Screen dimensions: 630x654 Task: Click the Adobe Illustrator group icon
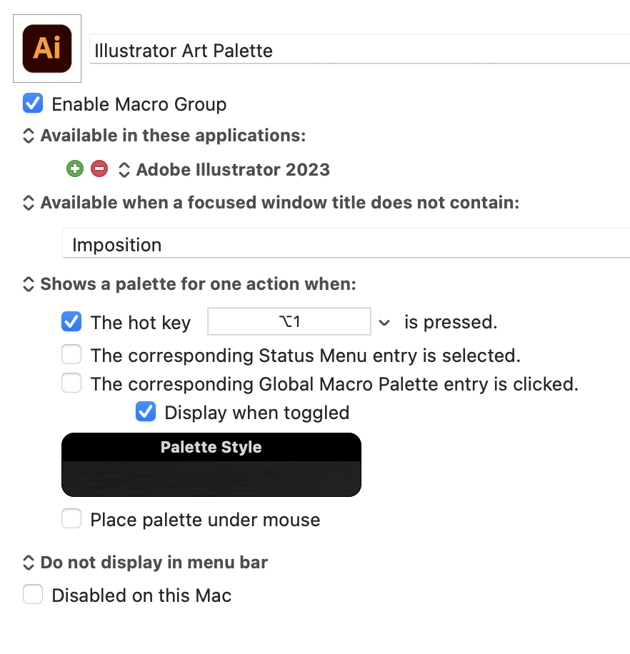[47, 49]
